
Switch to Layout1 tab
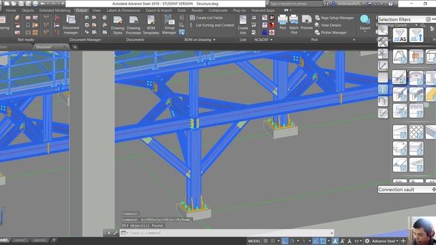[x=20, y=240]
